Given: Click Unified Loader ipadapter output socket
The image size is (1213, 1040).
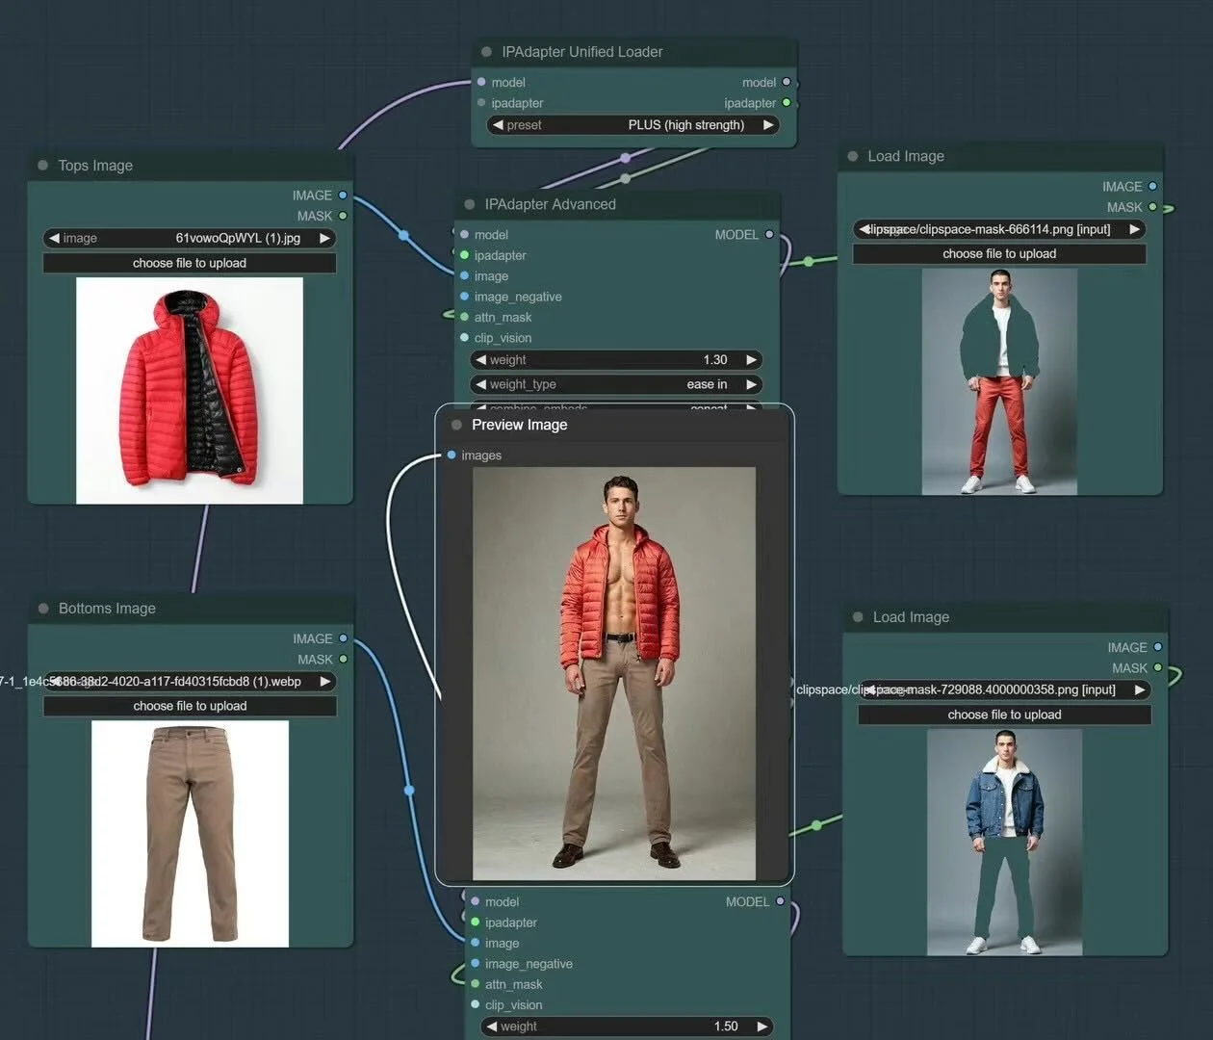Looking at the screenshot, I should 787,103.
